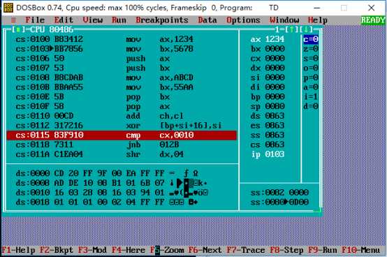
Task: Toggle the direction flag d=0
Action: pyautogui.click(x=311, y=106)
